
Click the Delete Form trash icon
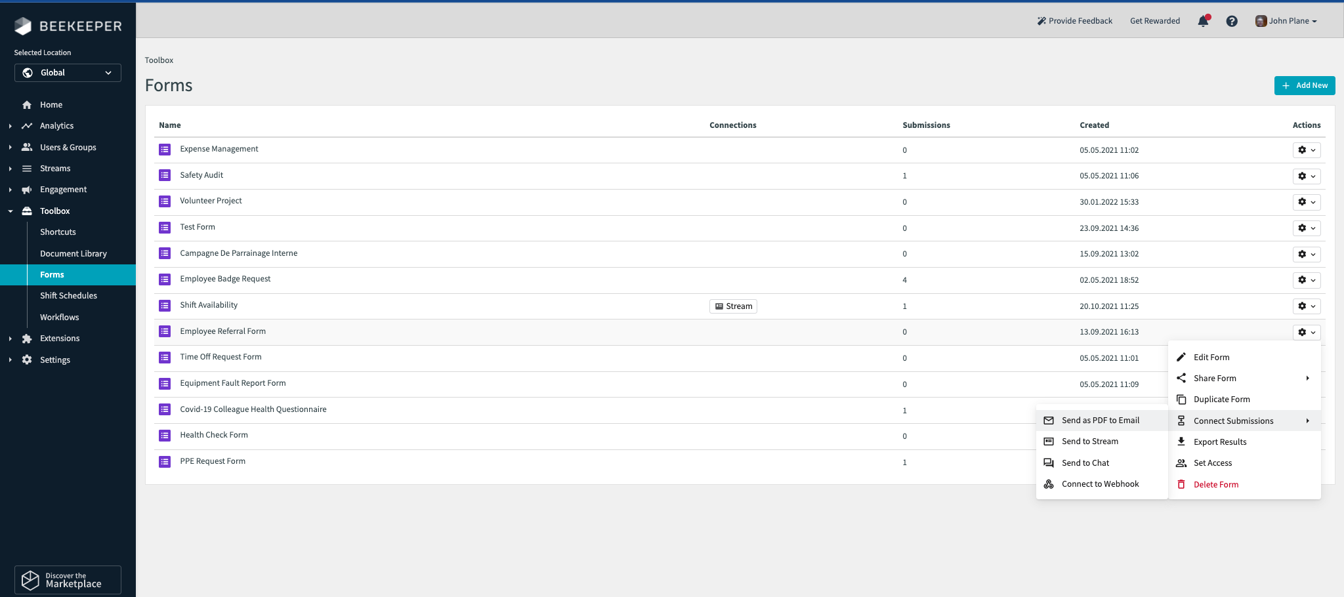coord(1181,484)
